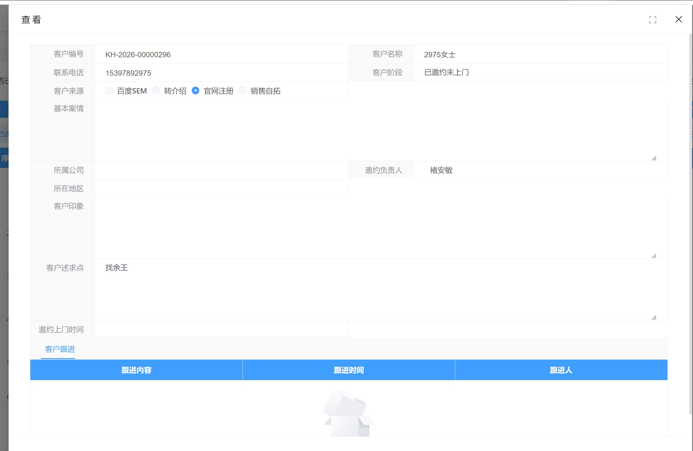Click the 基本案情 text area
The width and height of the screenshot is (693, 451).
[x=374, y=130]
